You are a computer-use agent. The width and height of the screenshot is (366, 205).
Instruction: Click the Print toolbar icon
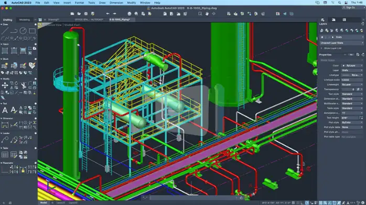tap(130, 14)
